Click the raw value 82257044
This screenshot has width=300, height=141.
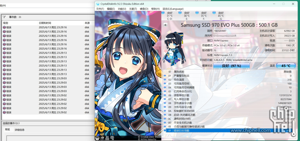click(x=286, y=99)
